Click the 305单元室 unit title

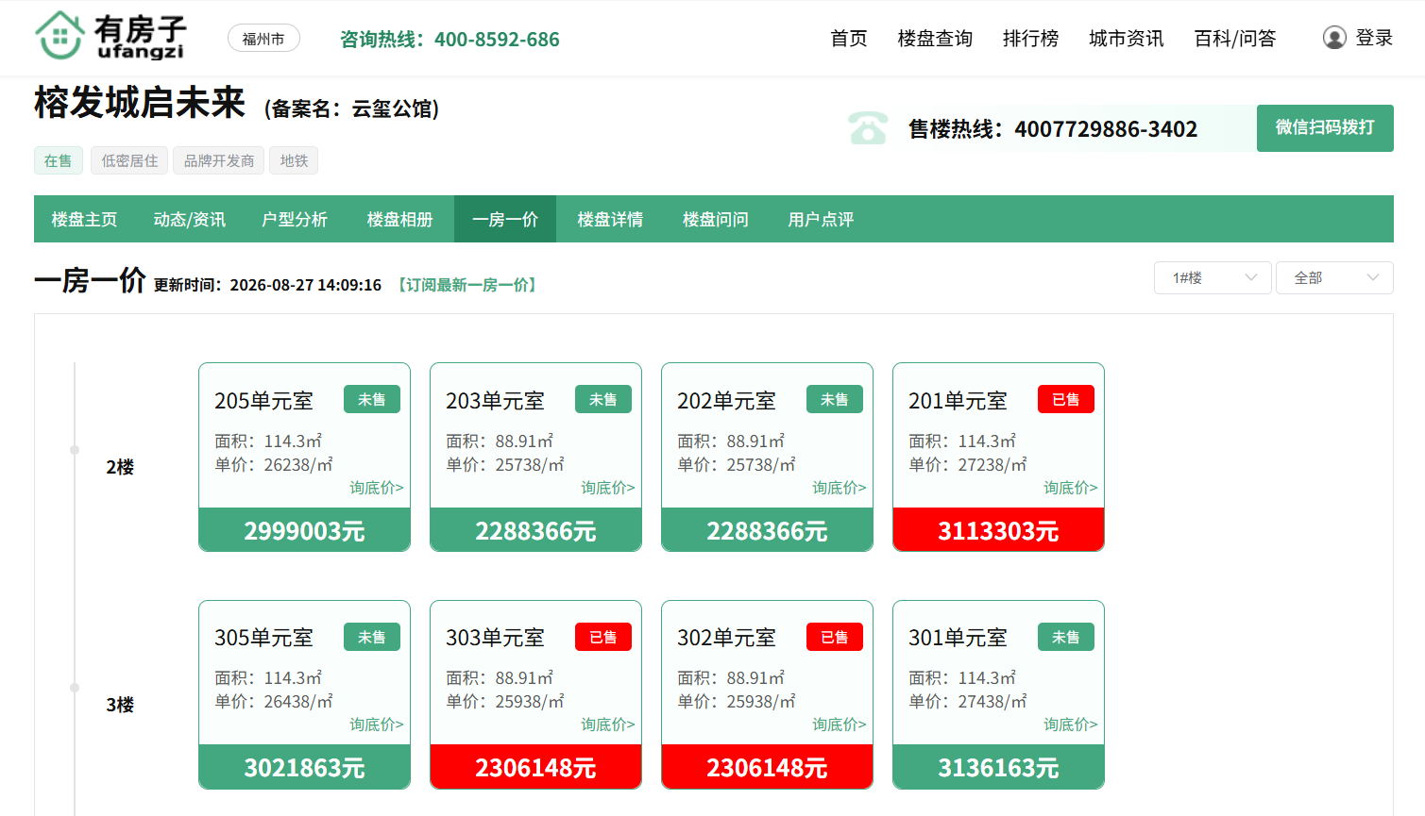tap(263, 638)
